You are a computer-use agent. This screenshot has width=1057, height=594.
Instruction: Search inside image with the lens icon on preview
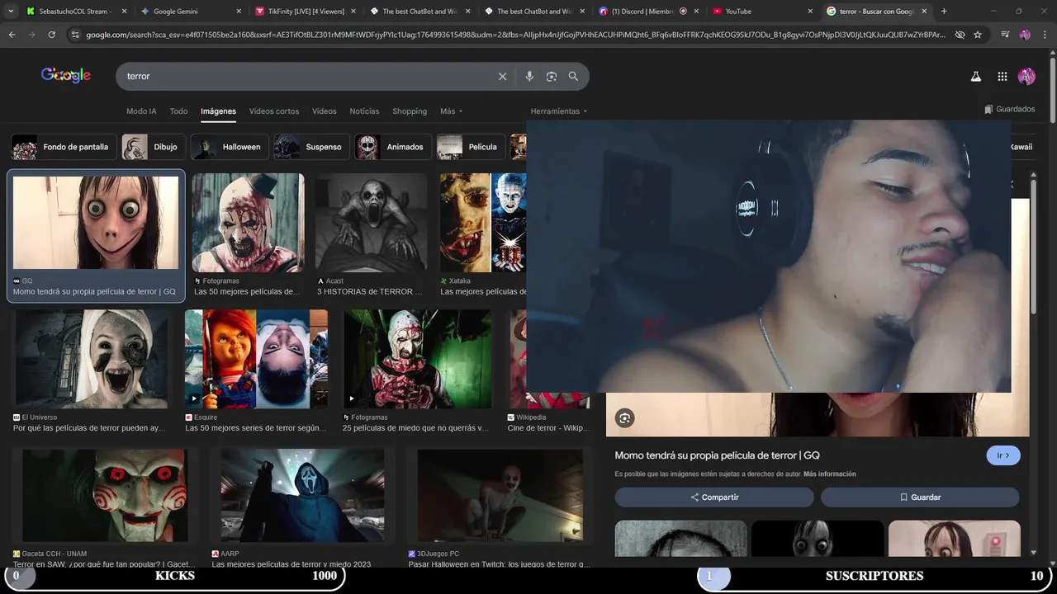[625, 418]
